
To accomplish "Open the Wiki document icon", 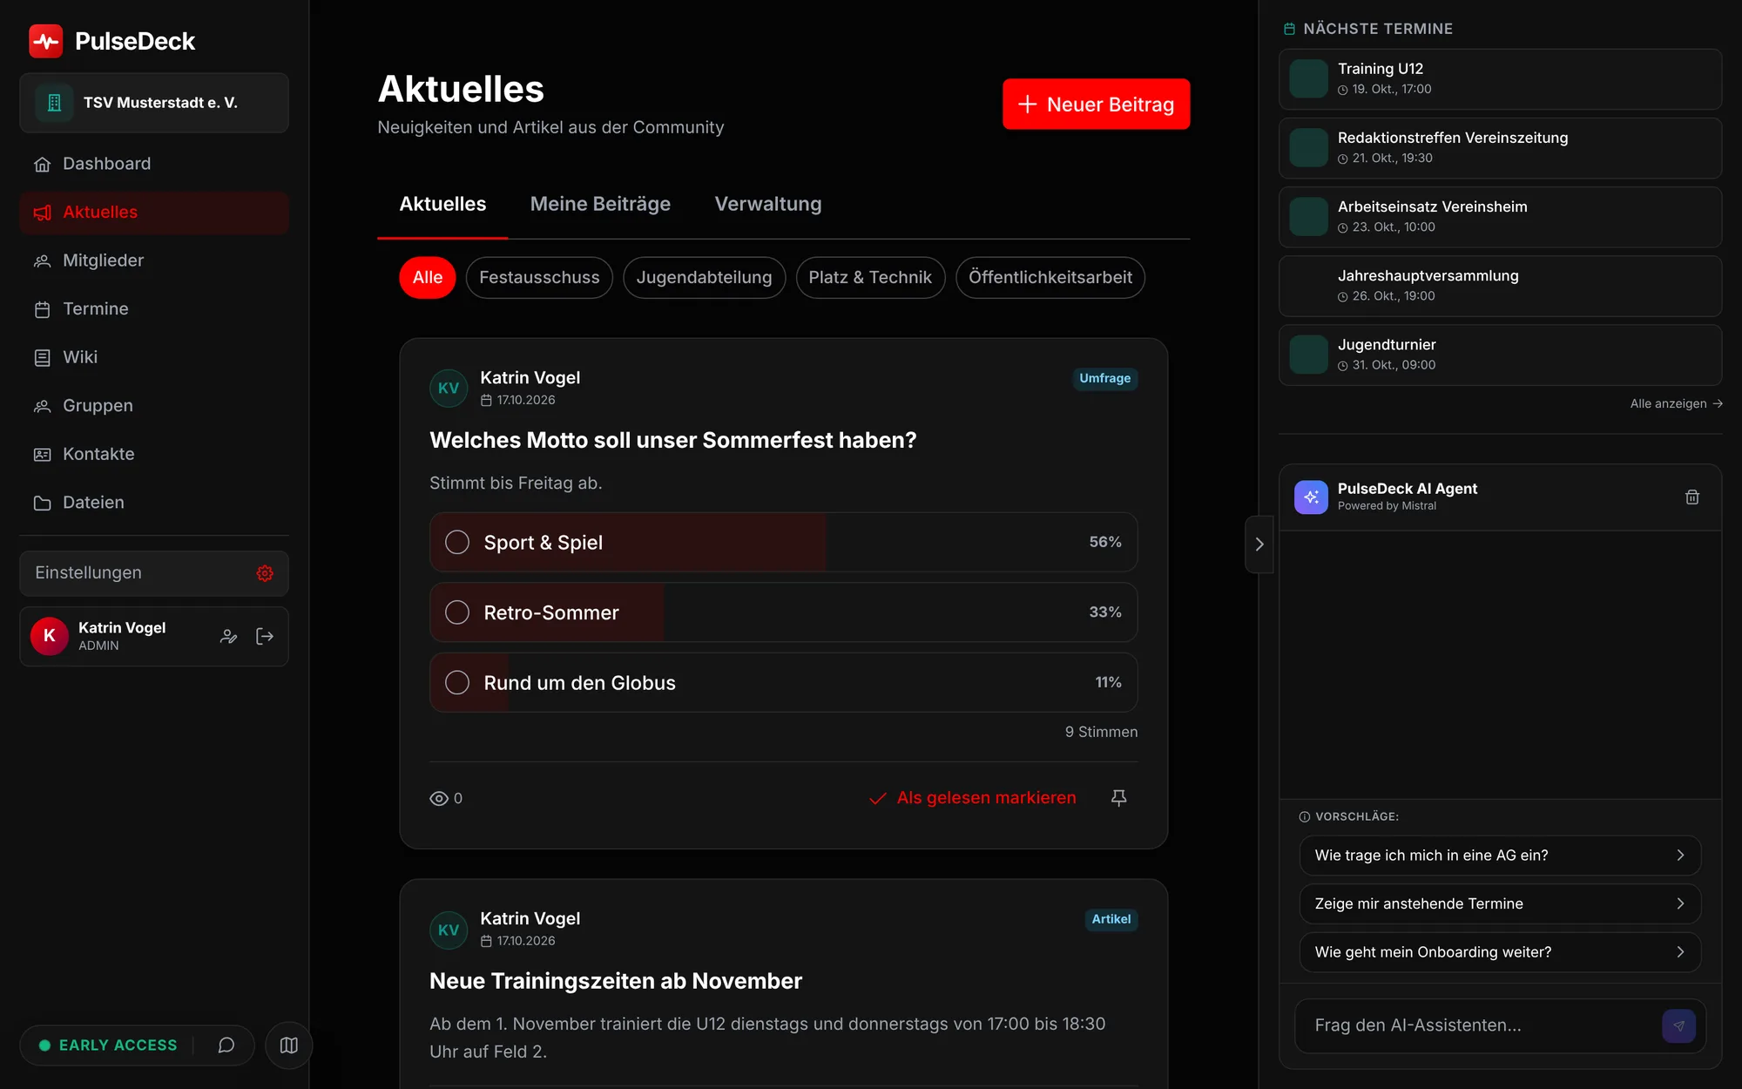I will click(x=42, y=357).
